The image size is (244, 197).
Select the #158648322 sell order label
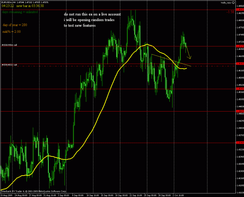tap(9, 65)
